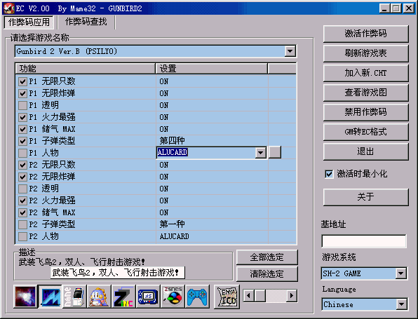Open the Language Chinese dropdown
The image size is (418, 319).
400,304
